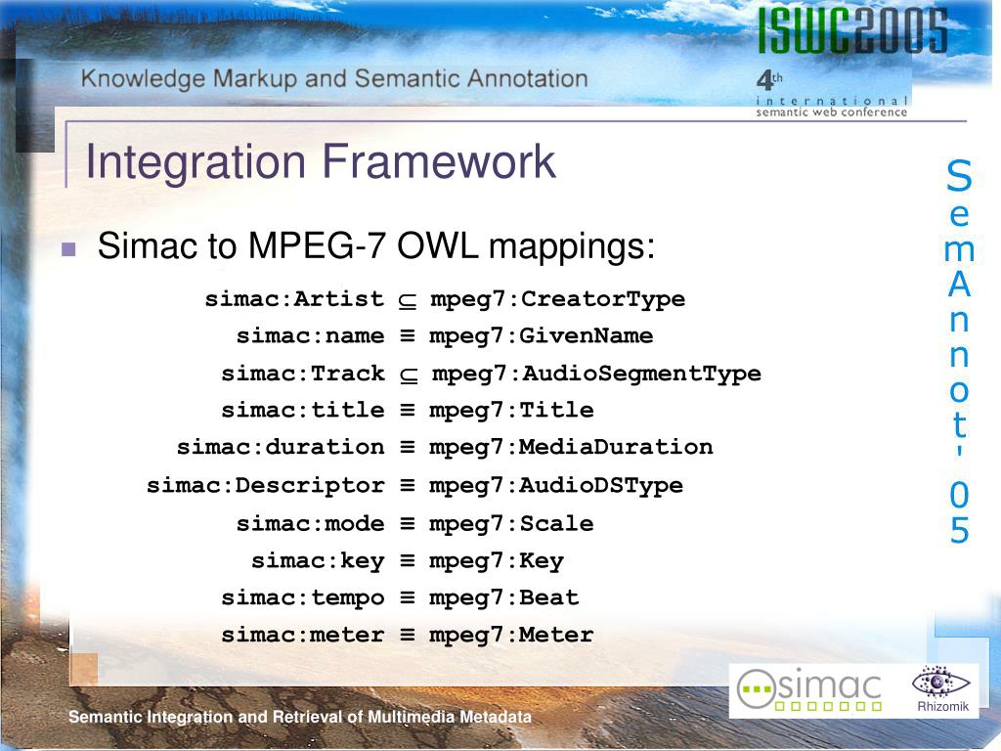Click mpeg7:GivenName text

(541, 336)
